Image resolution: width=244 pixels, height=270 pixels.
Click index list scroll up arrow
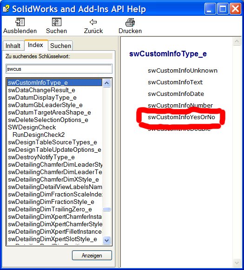[x=106, y=83]
